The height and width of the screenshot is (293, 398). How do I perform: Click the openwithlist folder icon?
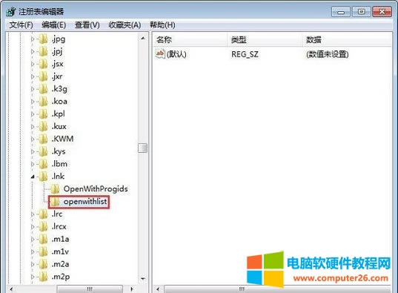[x=55, y=202]
